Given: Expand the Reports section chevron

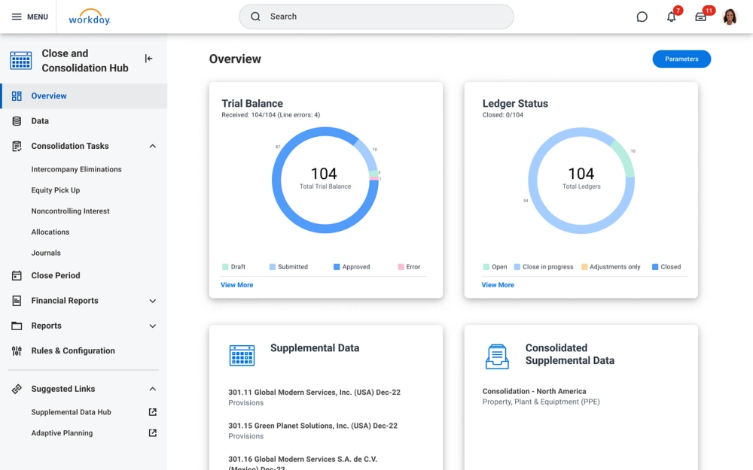Looking at the screenshot, I should [x=153, y=326].
